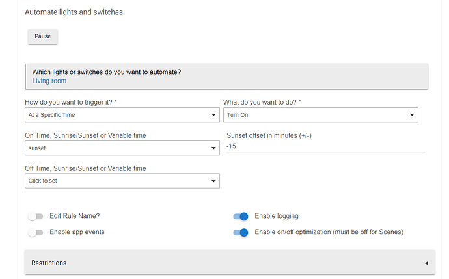Image resolution: width=449 pixels, height=279 pixels.
Task: Enable the Edit Rule Name toggle
Action: click(35, 217)
